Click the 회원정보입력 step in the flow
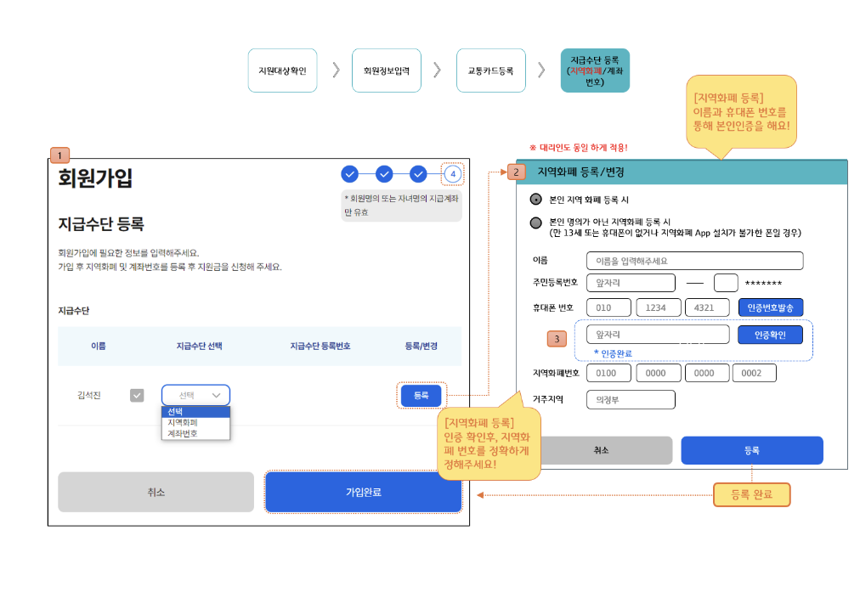Image resolution: width=860 pixels, height=592 pixels. point(387,70)
